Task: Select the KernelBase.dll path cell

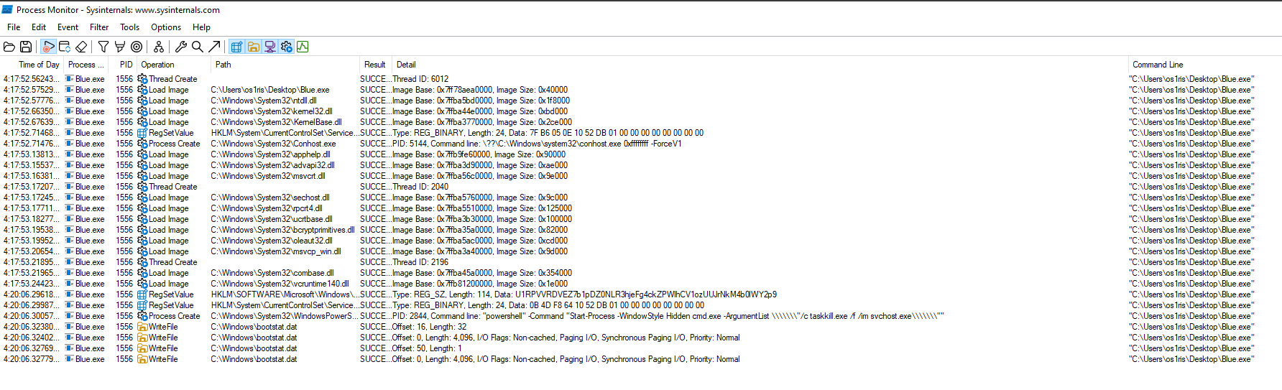Action: 276,122
